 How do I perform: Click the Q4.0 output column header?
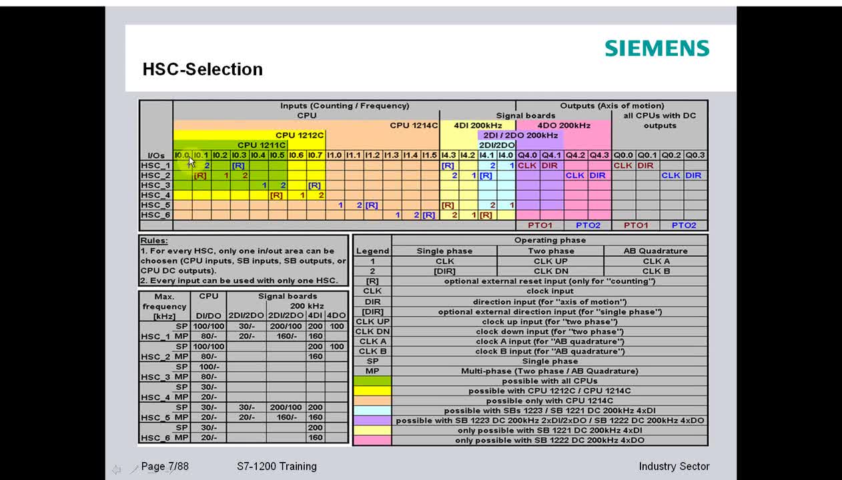pyautogui.click(x=528, y=155)
